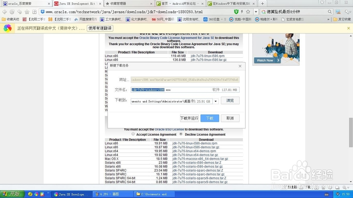The image size is (353, 198).
Task: Click the colorful browser logo in translate bar
Action: pyautogui.click(x=7, y=28)
